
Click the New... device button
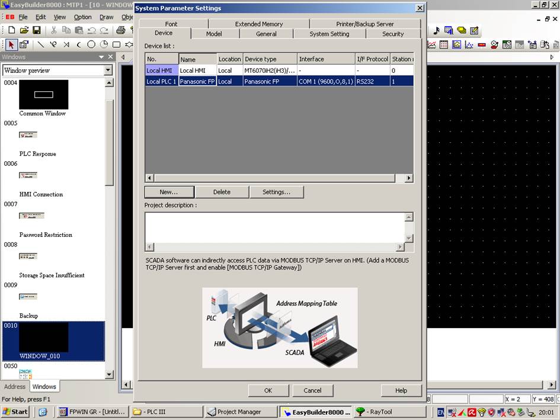[x=169, y=192]
